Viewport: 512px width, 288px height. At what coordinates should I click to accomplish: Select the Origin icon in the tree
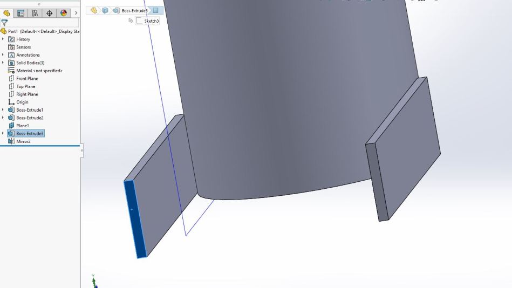click(x=11, y=102)
